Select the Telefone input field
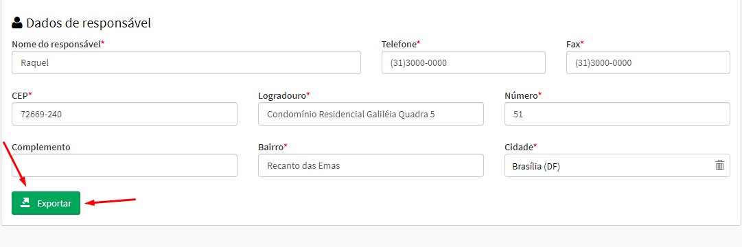The height and width of the screenshot is (247, 742). tap(463, 62)
